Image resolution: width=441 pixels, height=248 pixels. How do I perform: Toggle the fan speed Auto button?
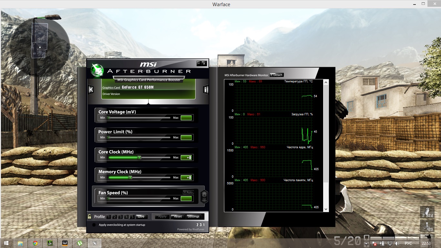coord(188,192)
